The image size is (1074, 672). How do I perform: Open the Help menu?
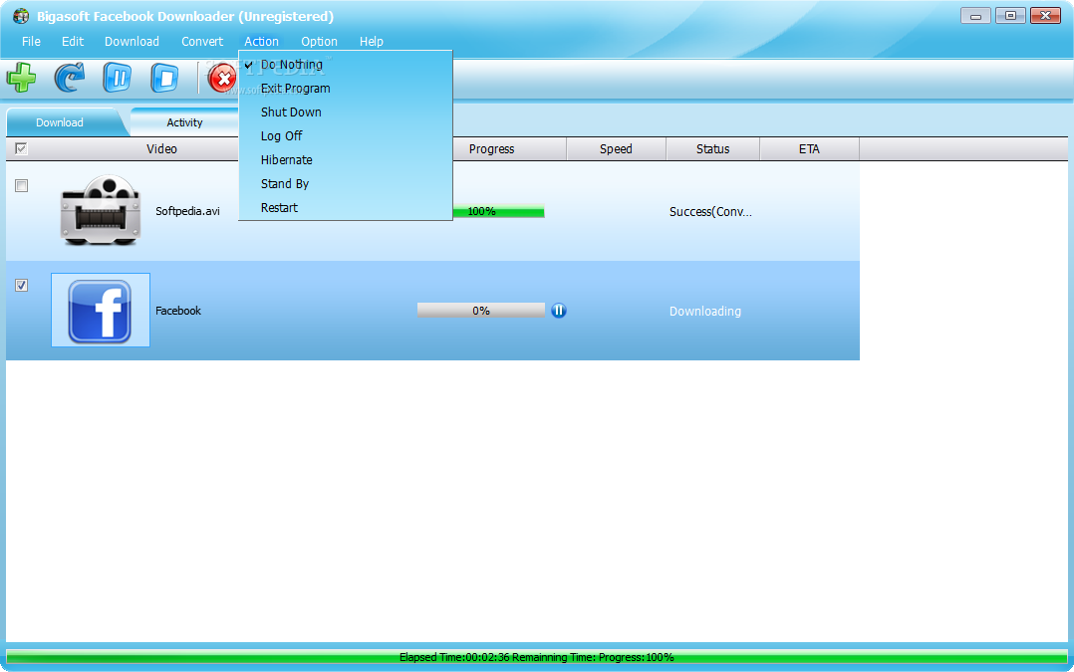point(372,41)
